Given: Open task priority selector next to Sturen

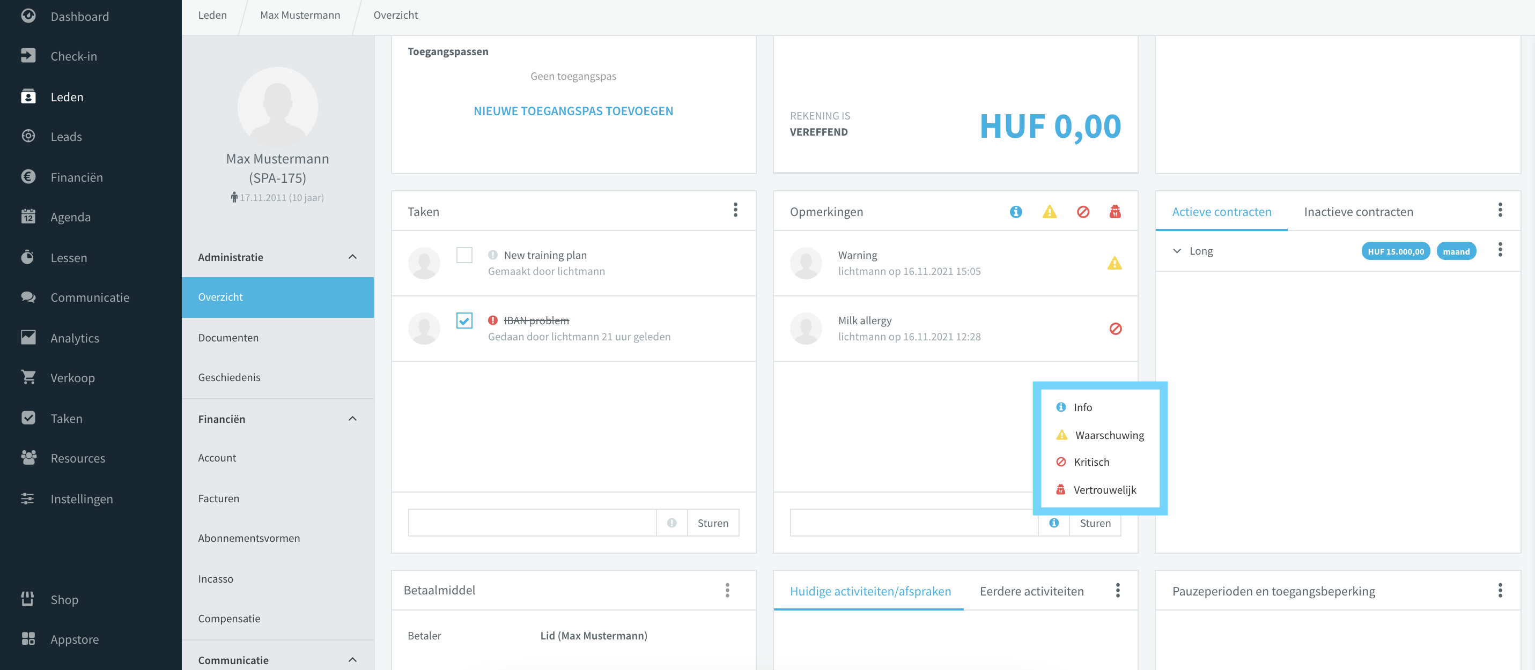Looking at the screenshot, I should (x=671, y=523).
